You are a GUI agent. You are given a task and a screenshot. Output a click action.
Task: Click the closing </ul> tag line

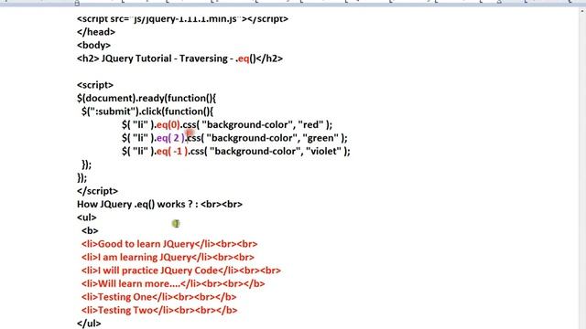tap(89, 324)
